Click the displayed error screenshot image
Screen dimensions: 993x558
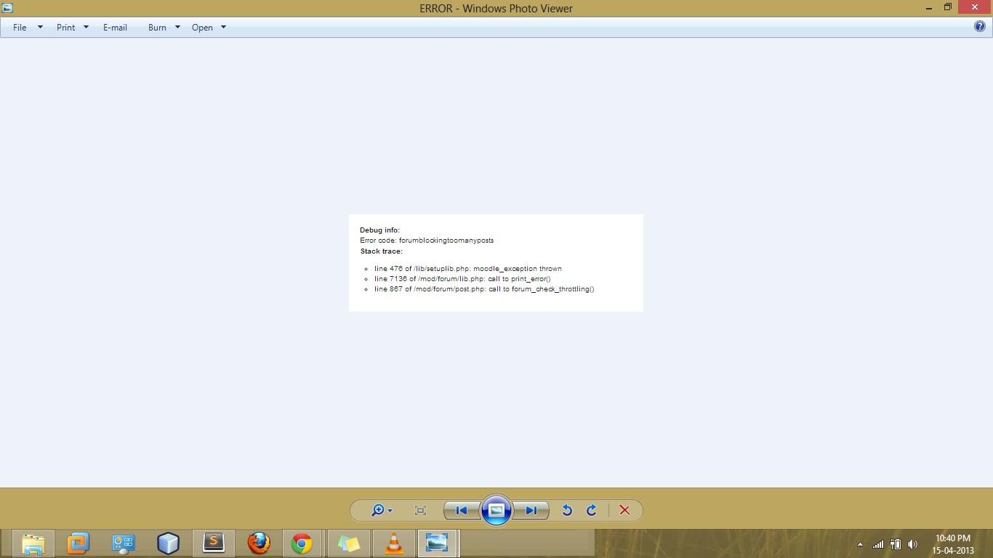pyautogui.click(x=496, y=263)
